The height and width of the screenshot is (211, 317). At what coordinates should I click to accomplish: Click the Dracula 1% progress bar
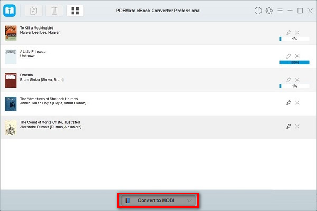294,86
